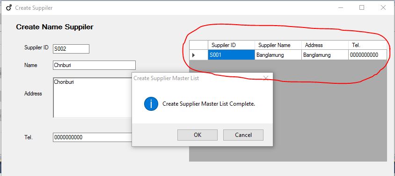Screen dimensions: 395x176
Task: Click Cancel in the message dialog
Action: point(243,135)
